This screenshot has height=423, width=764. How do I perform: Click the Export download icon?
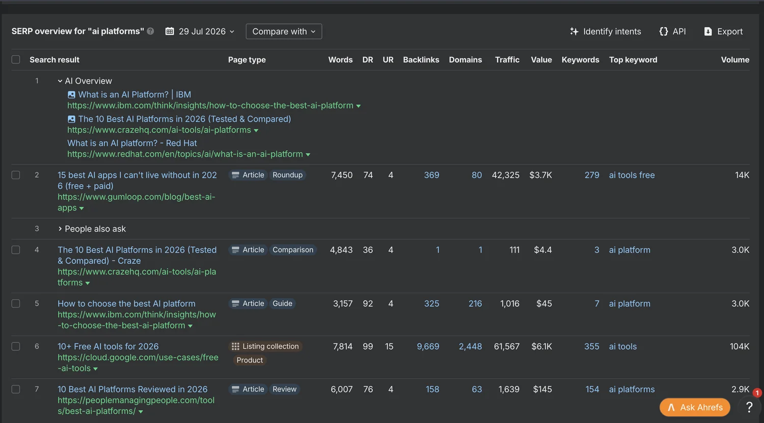pyautogui.click(x=708, y=32)
